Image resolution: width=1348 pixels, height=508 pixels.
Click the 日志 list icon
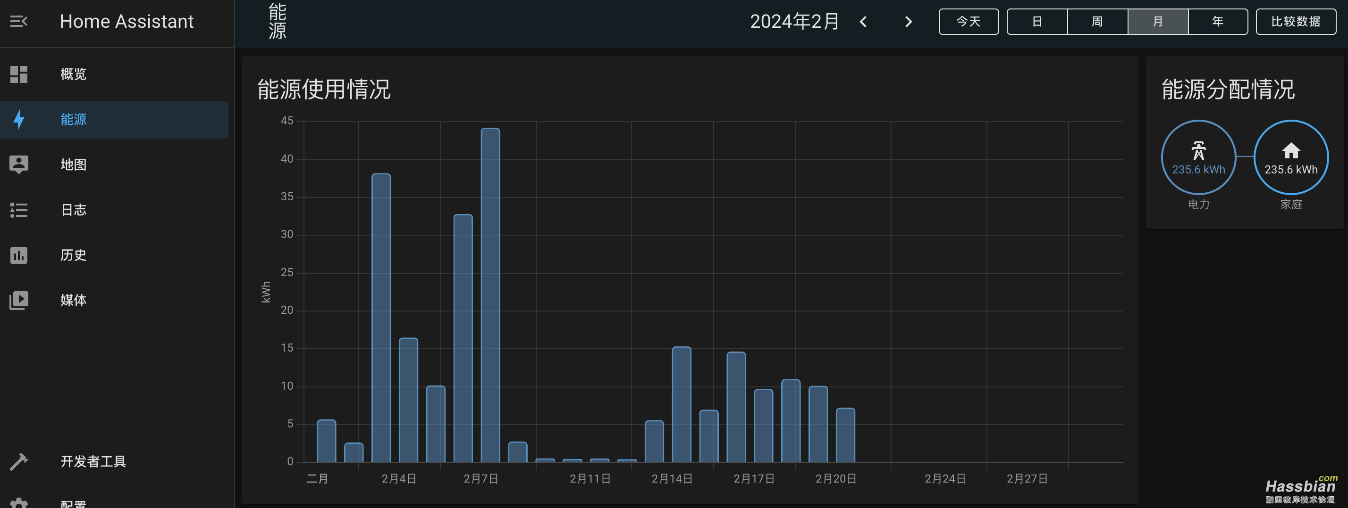(x=19, y=210)
